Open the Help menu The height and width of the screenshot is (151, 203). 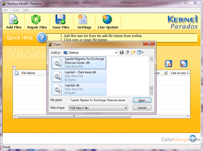point(26,10)
